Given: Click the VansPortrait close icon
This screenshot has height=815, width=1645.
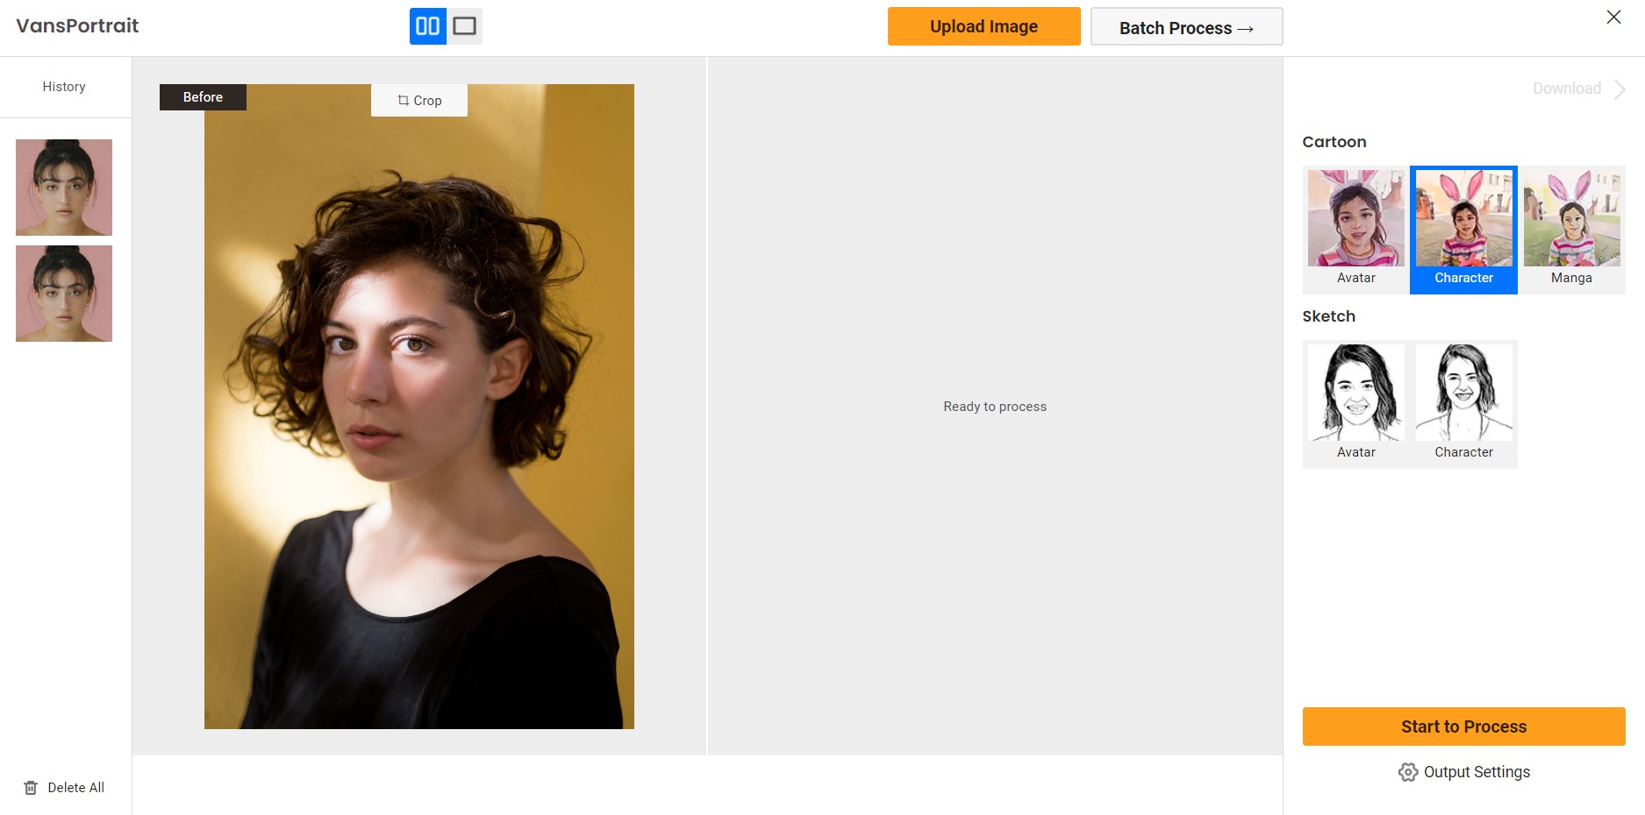Looking at the screenshot, I should [1612, 16].
